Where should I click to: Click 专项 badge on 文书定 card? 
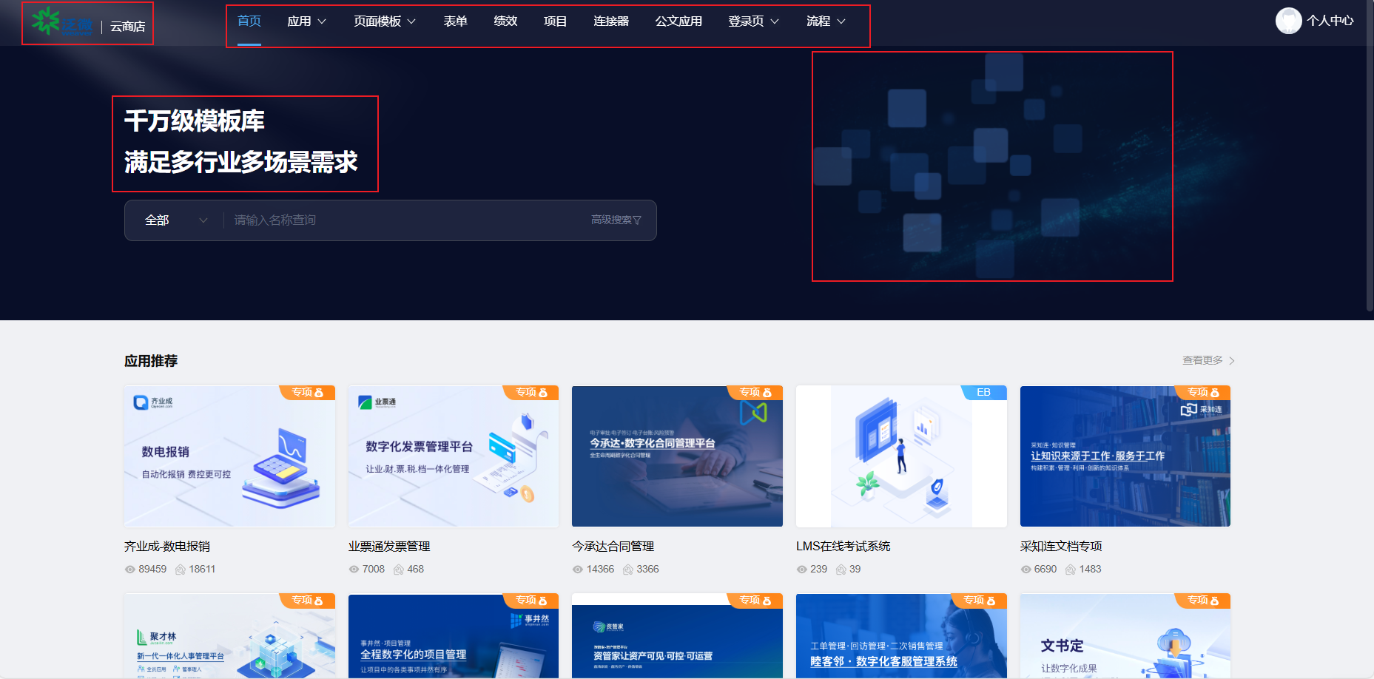pos(1203,601)
